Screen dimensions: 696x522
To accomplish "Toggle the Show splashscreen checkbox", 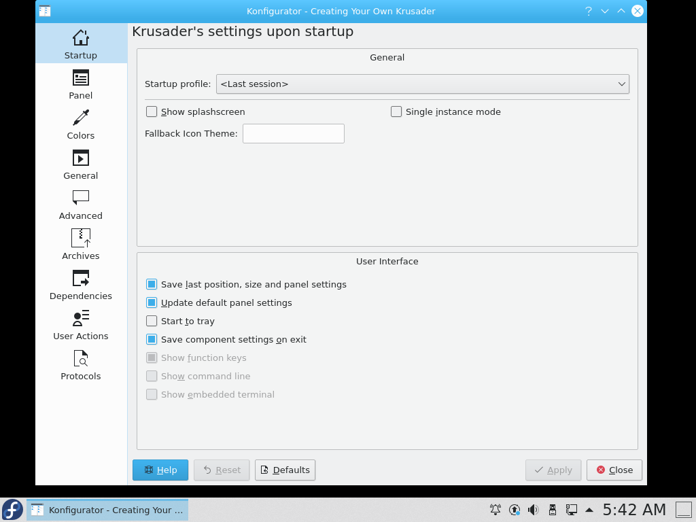I will [152, 111].
